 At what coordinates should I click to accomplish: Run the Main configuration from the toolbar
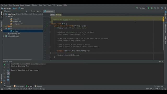[149, 8]
